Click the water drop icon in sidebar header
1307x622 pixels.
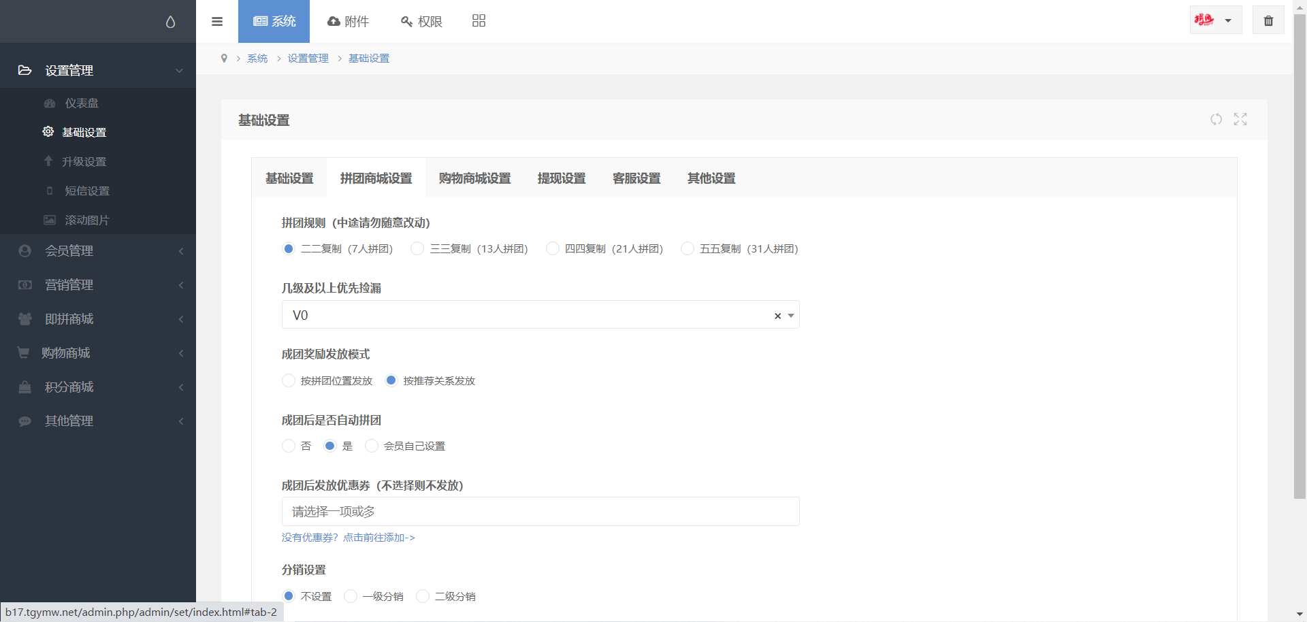170,22
